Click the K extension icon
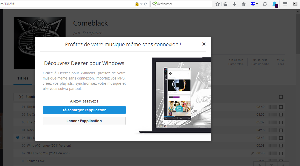300x166 pixels. coord(295,4)
